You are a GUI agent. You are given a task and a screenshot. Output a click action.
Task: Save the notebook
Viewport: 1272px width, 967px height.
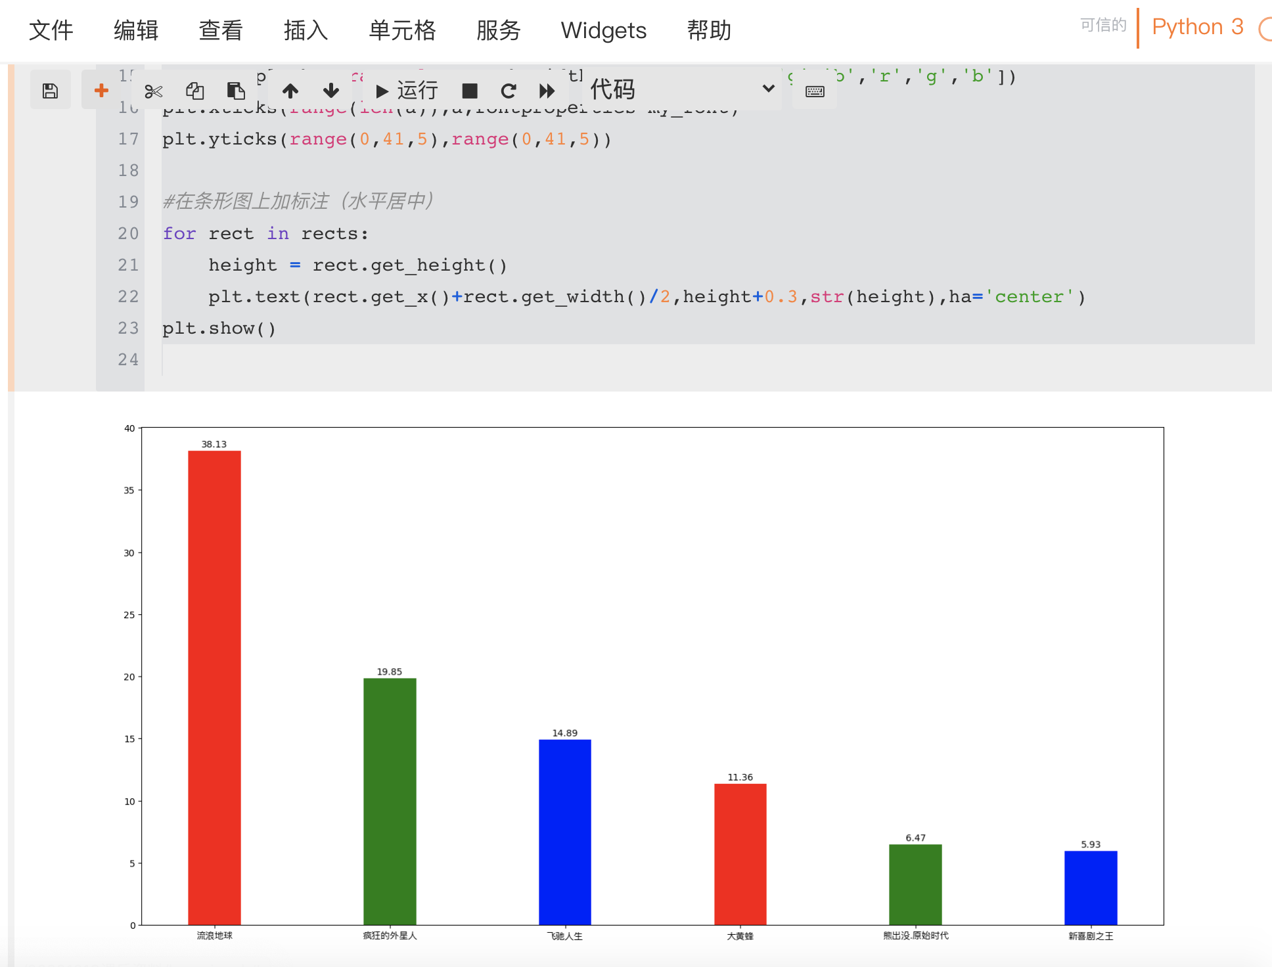coord(51,90)
